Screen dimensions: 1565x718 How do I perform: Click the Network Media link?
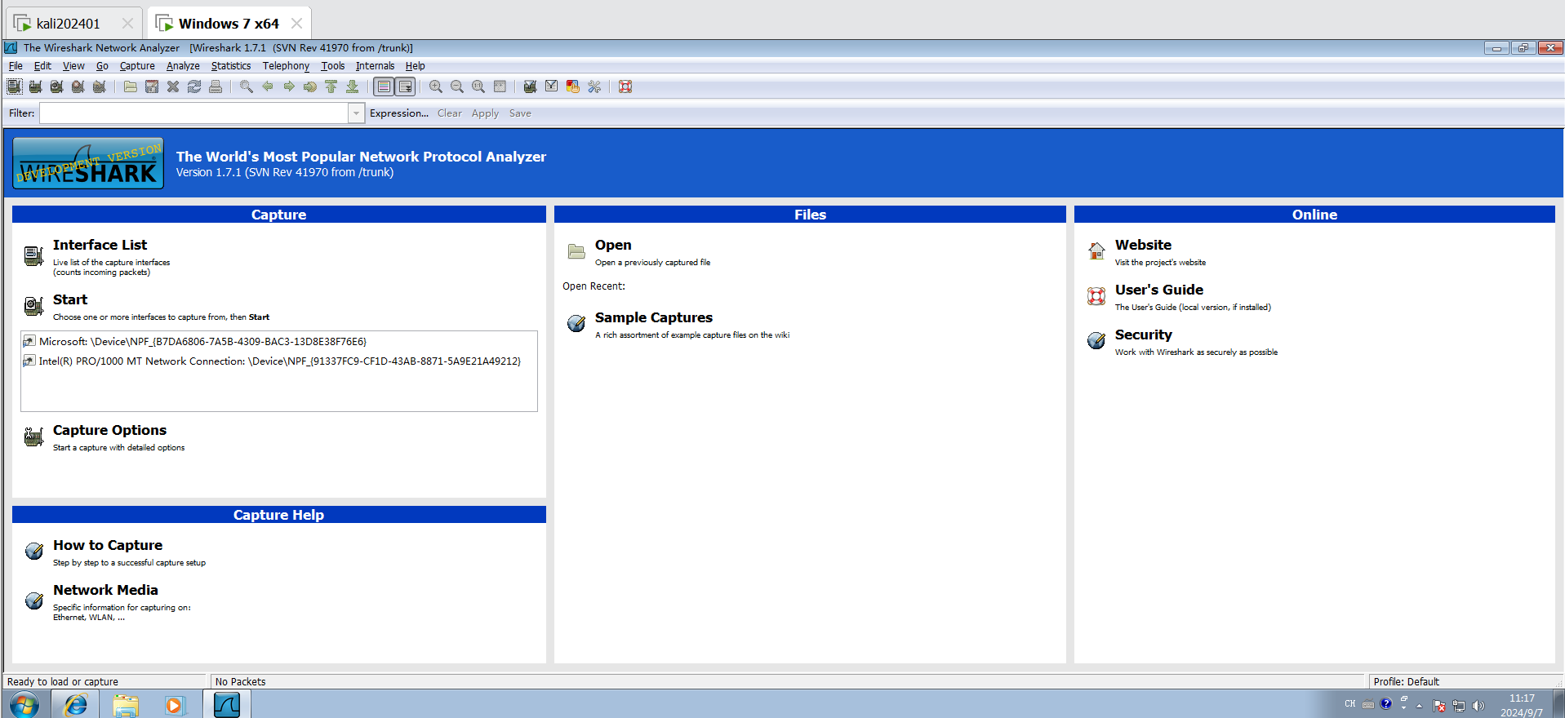105,590
